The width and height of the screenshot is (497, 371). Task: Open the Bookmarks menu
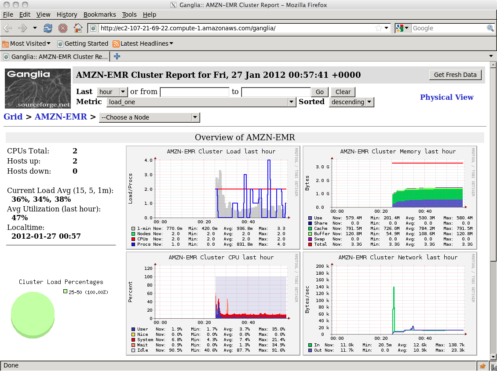click(x=99, y=15)
